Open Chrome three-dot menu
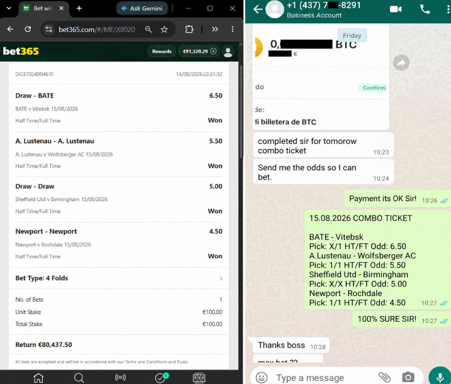The width and height of the screenshot is (451, 384). click(232, 29)
